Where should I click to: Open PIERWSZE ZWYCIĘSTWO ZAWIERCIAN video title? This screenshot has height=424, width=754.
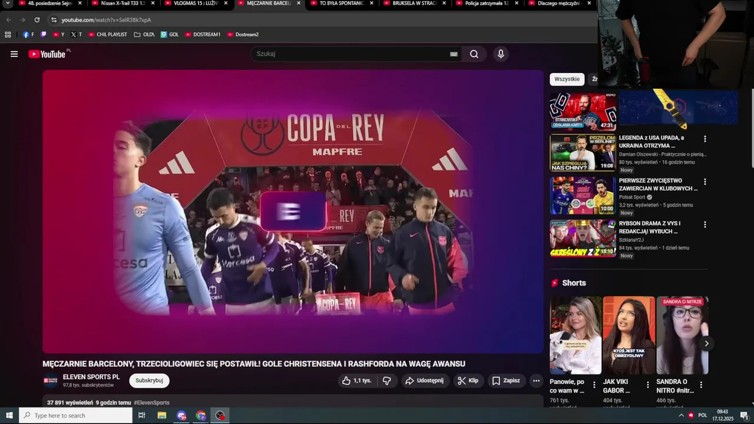coord(658,184)
